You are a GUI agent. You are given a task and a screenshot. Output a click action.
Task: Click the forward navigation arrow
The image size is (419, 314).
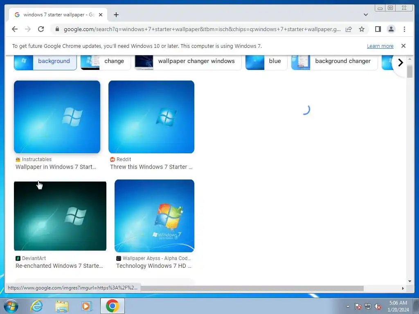coord(28,29)
